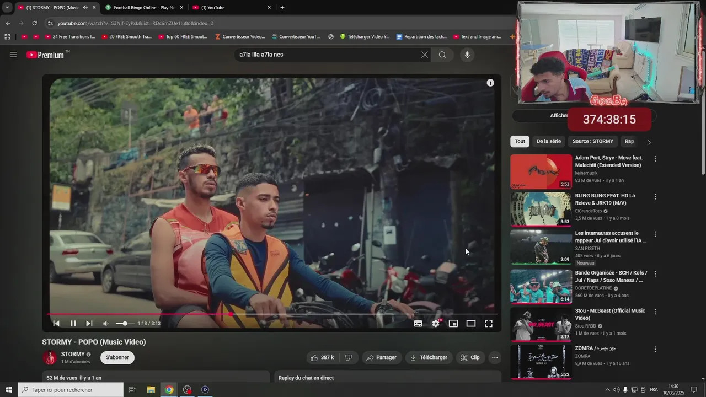Run search with magnifier button
The height and width of the screenshot is (397, 706).
coord(442,55)
